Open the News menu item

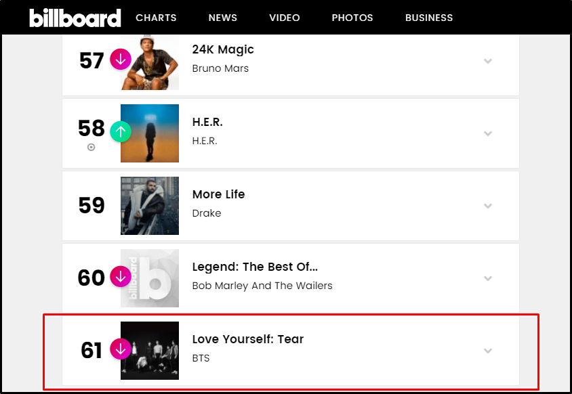tap(223, 18)
